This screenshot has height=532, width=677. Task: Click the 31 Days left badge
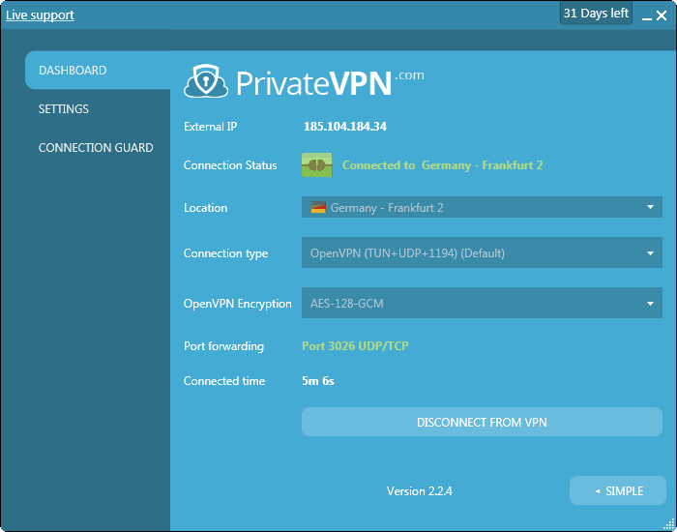596,14
